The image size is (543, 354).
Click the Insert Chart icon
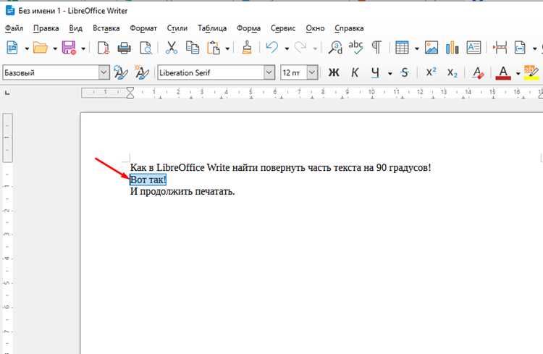point(452,48)
